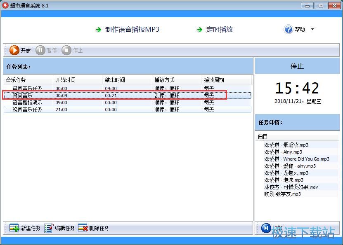This screenshot has width=343, height=245.
Task: Click the orange Start play icon
Action: pyautogui.click(x=14, y=50)
